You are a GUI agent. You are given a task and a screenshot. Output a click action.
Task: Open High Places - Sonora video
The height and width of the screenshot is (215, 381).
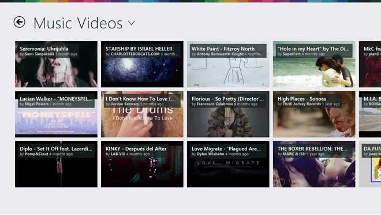(314, 114)
